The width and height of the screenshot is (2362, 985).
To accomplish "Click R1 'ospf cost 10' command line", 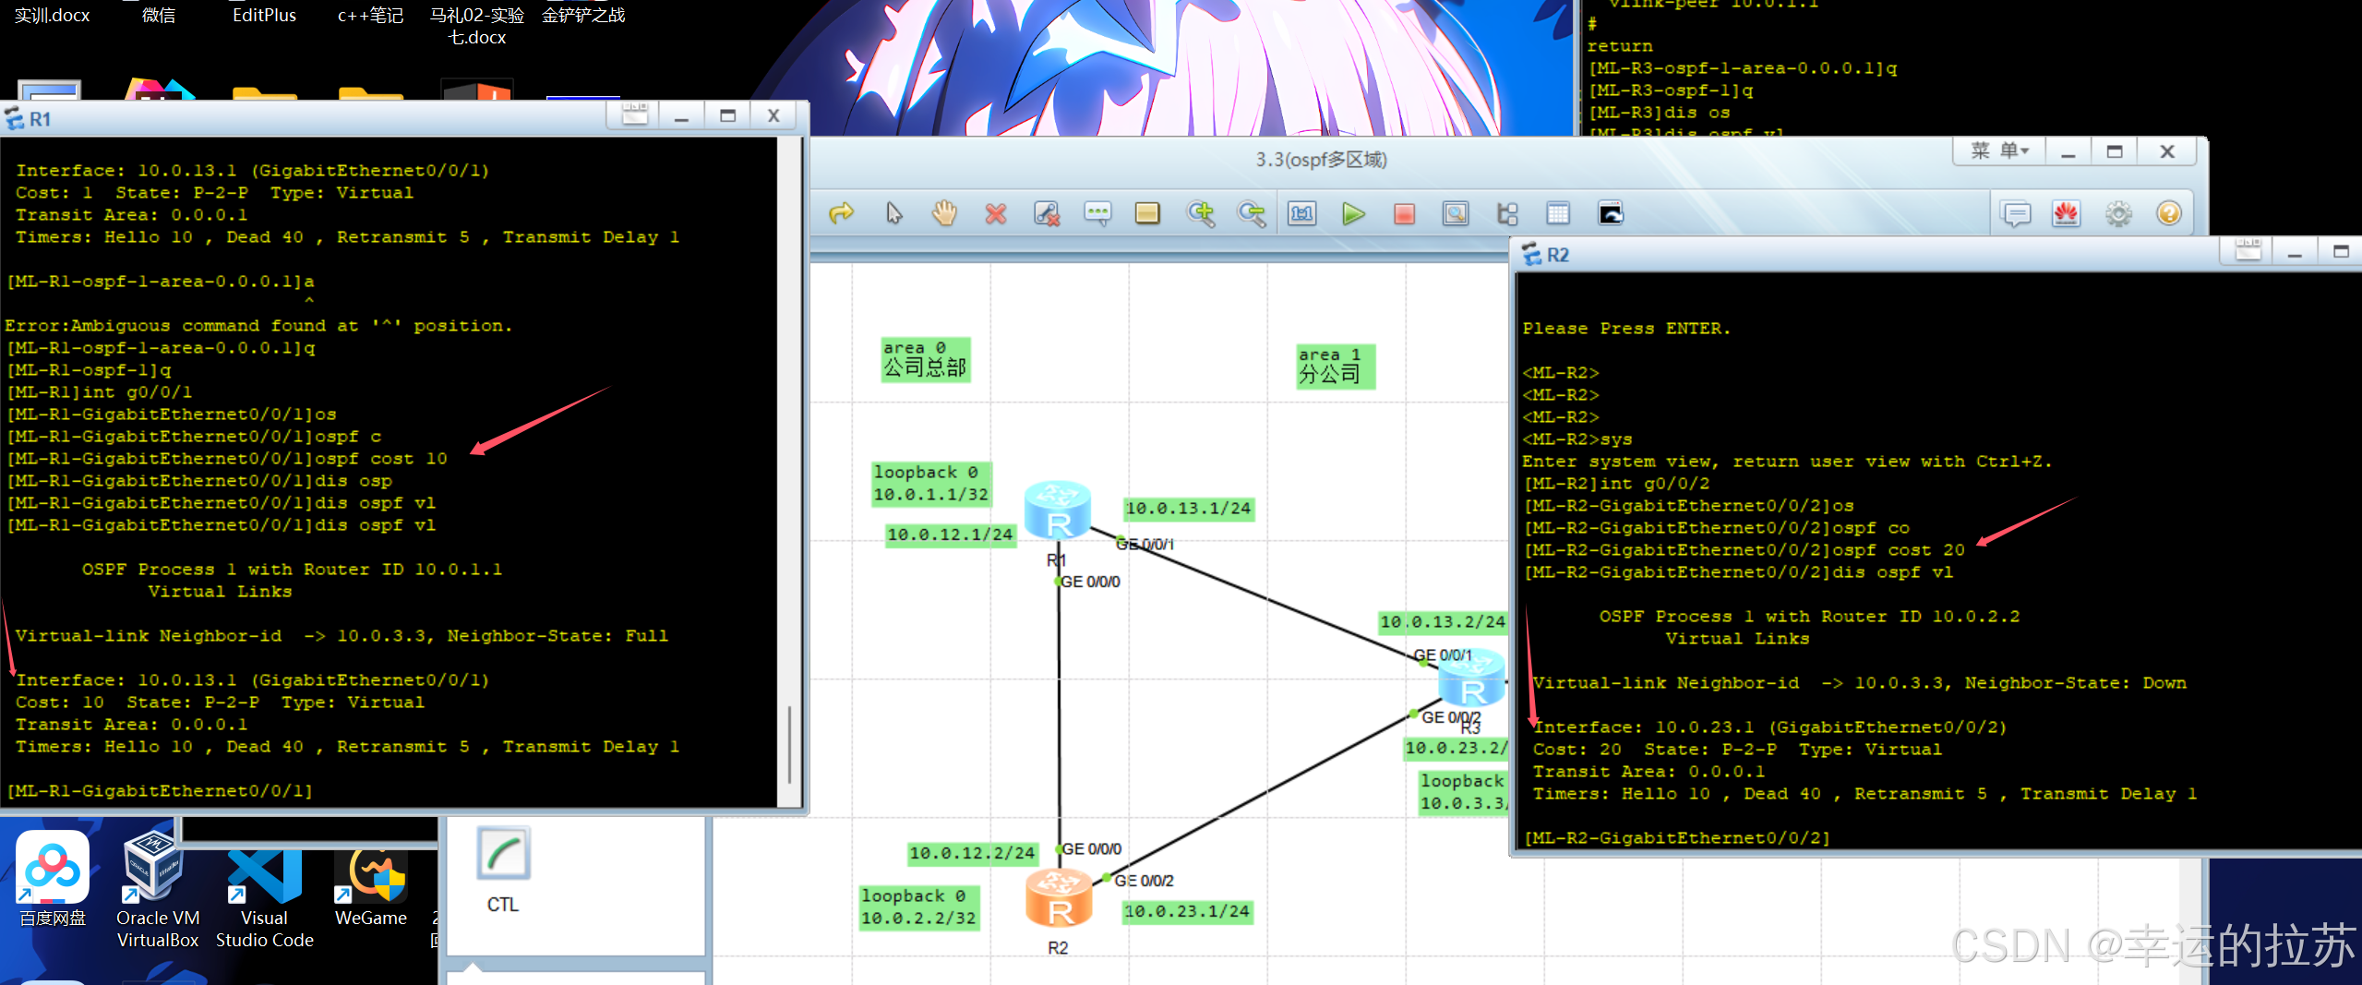I will pos(227,459).
